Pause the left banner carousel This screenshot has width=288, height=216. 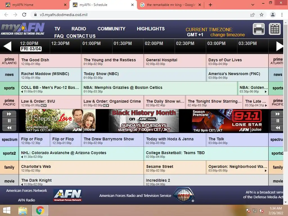click(x=9, y=121)
